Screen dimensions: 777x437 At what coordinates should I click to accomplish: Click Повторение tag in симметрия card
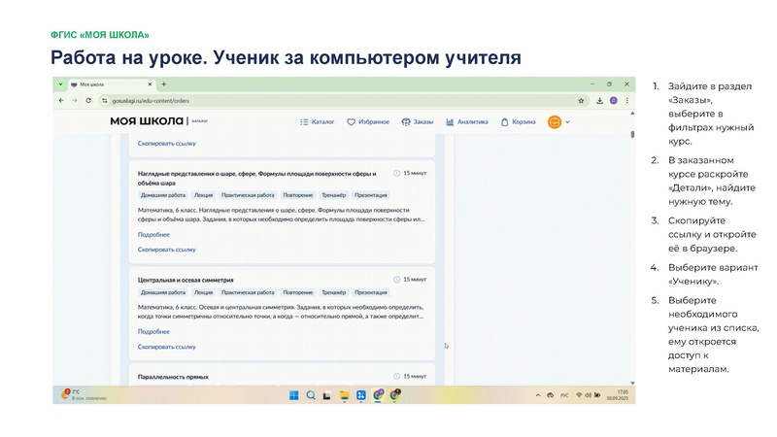[x=298, y=292]
